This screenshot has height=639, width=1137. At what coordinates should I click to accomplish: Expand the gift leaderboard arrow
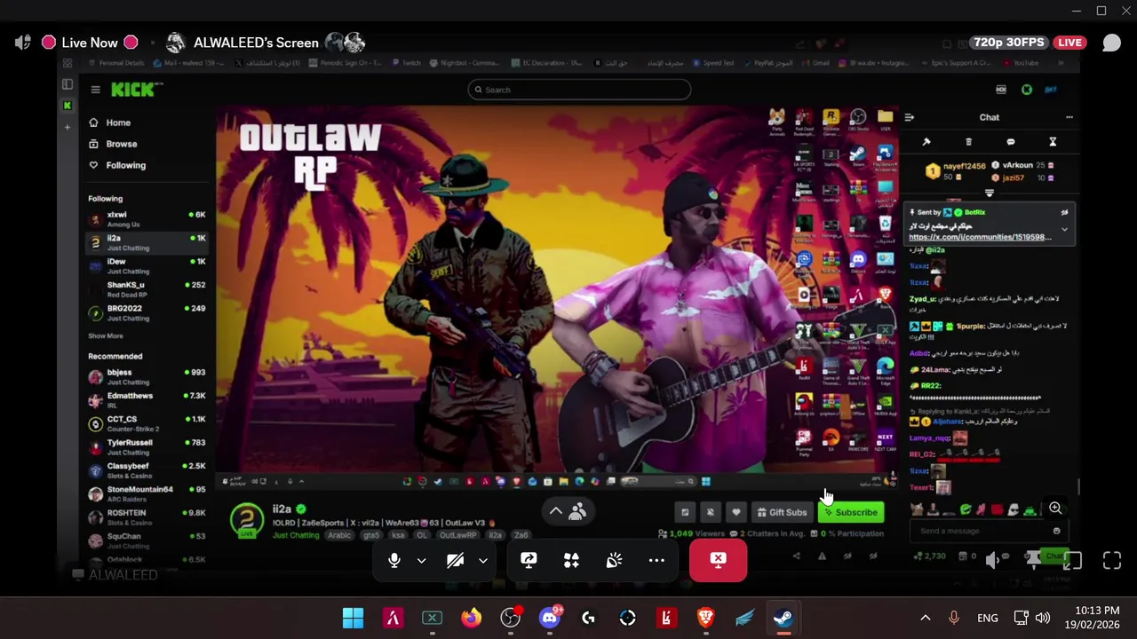pyautogui.click(x=990, y=193)
